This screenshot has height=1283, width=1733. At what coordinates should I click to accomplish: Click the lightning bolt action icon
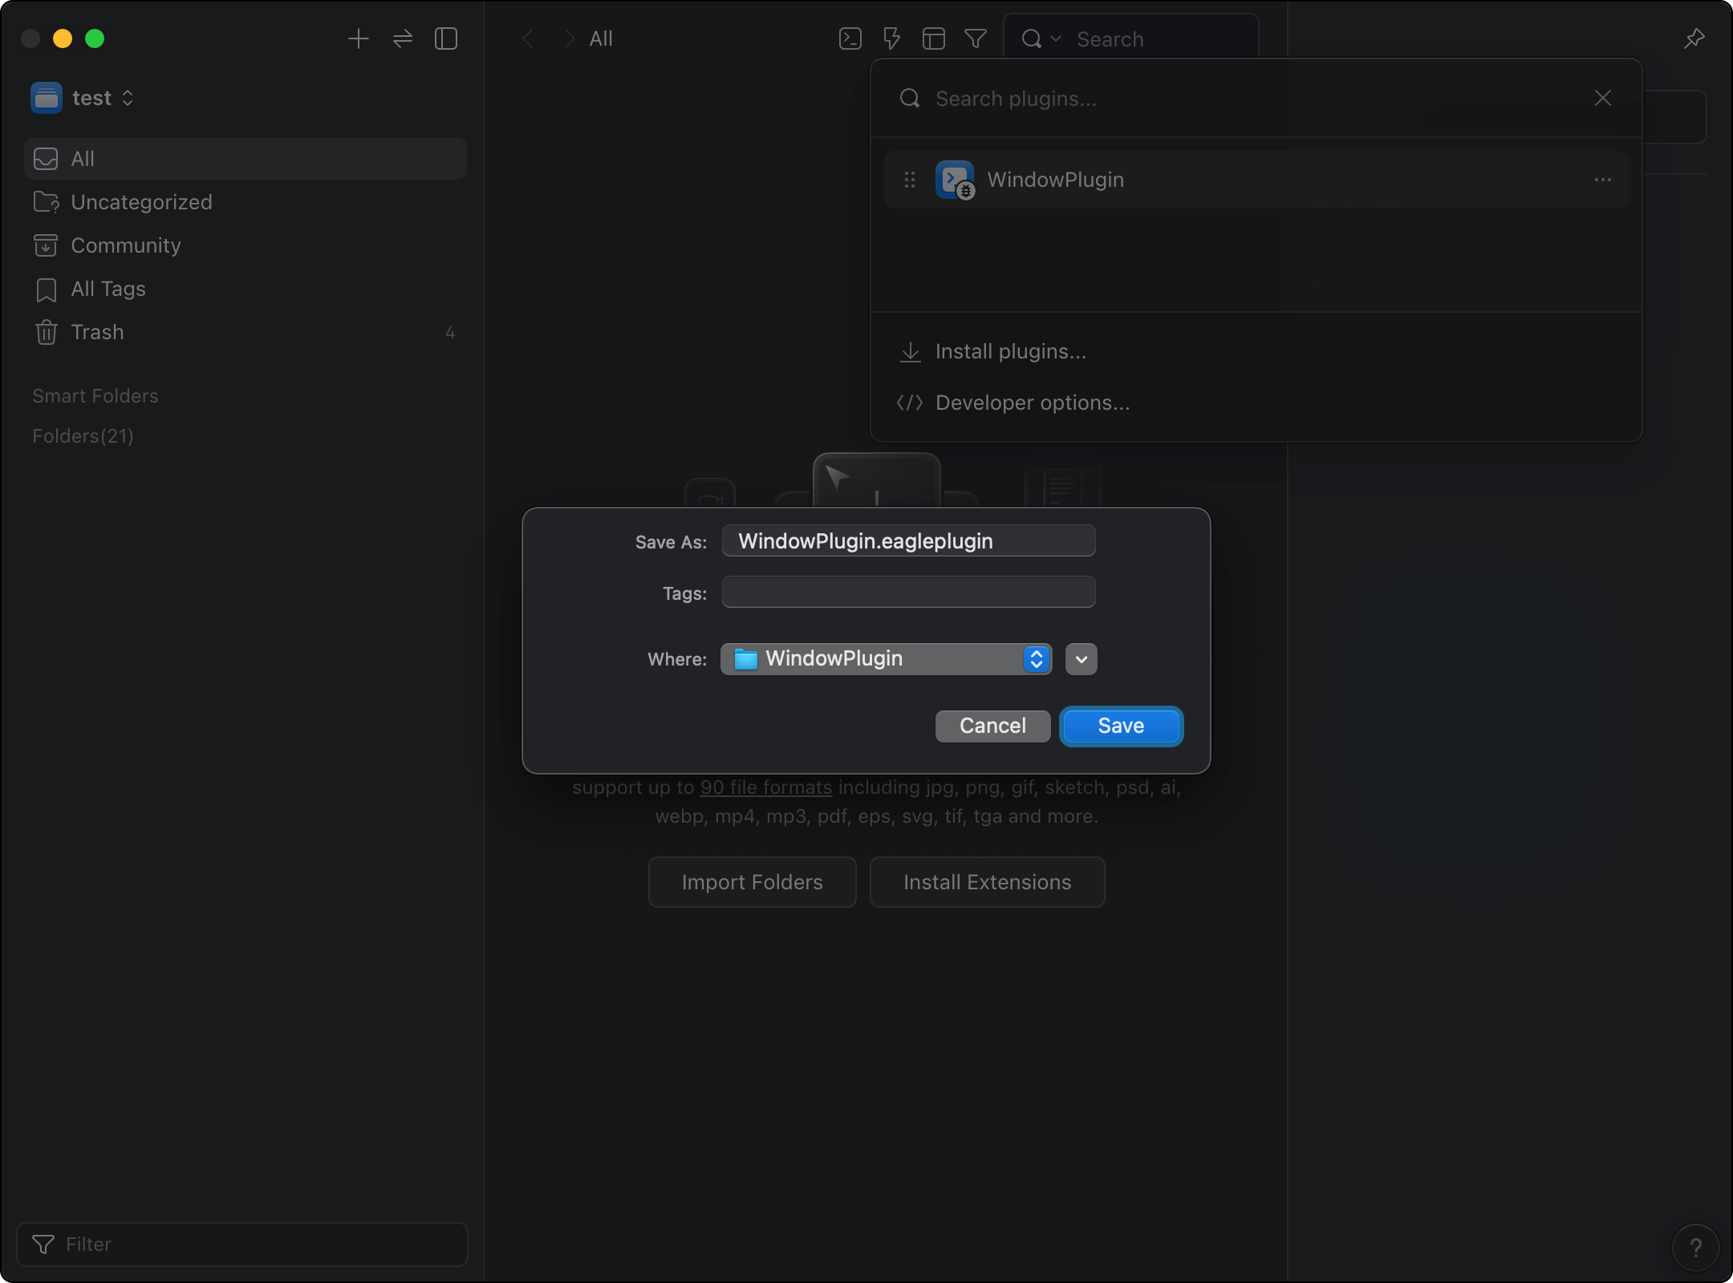tap(891, 38)
